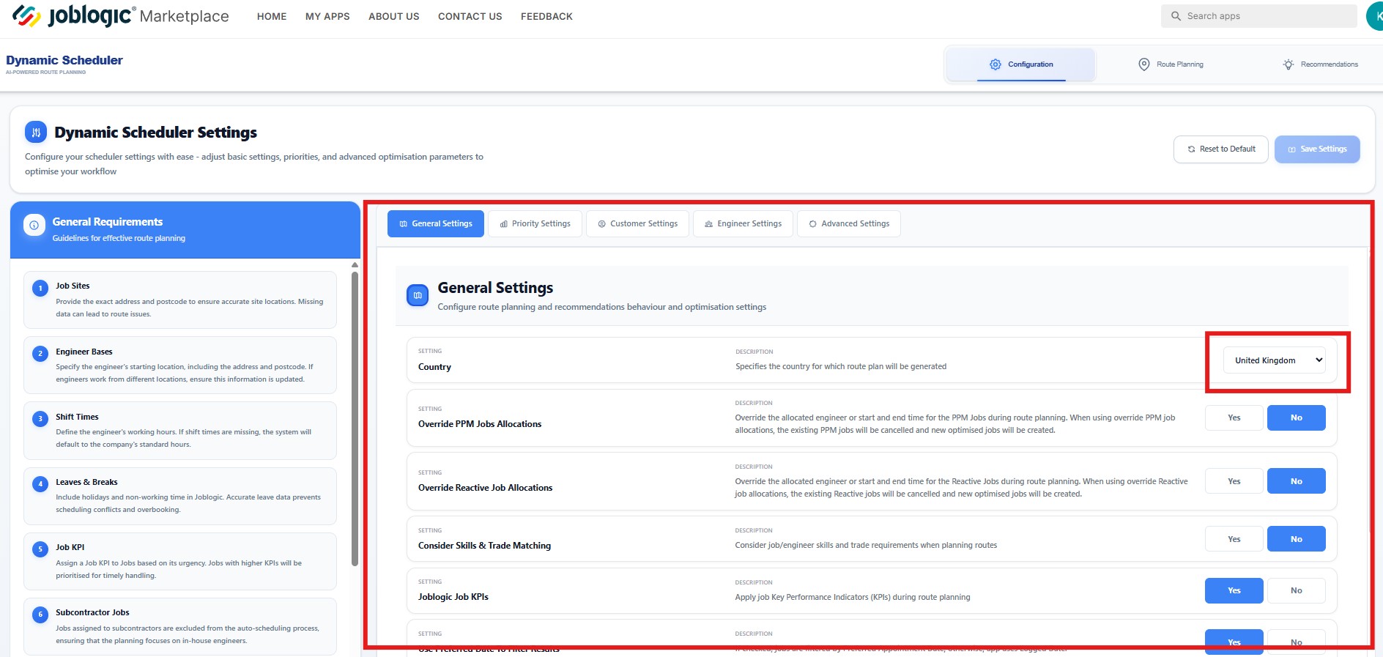This screenshot has height=657, width=1383.
Task: Set Joblogic Job KPIs to Yes
Action: tap(1234, 590)
